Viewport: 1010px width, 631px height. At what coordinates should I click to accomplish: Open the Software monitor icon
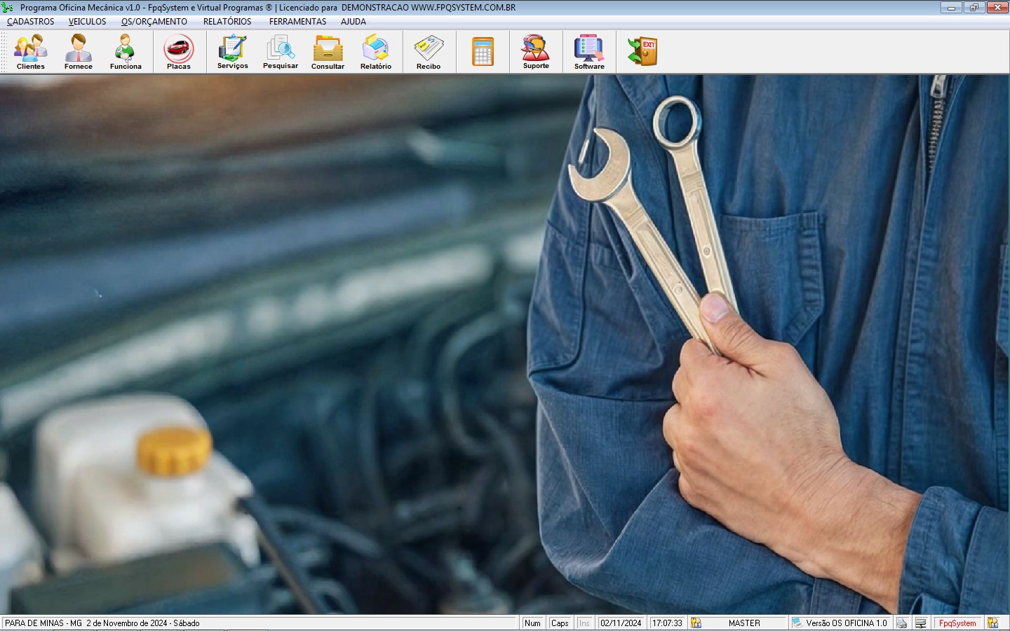click(x=589, y=52)
